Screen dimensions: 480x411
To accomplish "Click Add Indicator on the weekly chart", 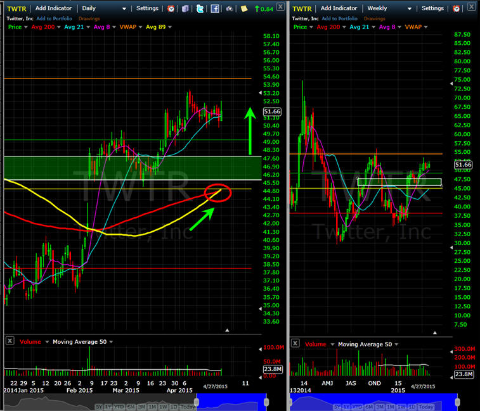I will tap(339, 8).
